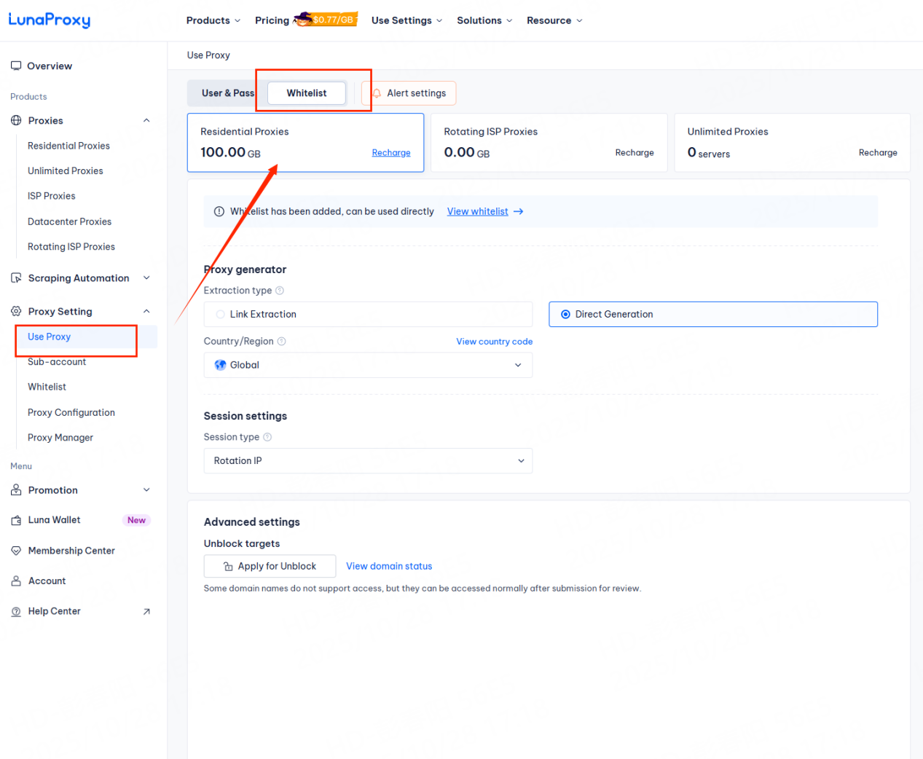Click the Session type help icon
Image resolution: width=923 pixels, height=759 pixels.
tap(267, 437)
